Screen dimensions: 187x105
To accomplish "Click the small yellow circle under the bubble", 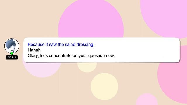I will pos(87,67).
